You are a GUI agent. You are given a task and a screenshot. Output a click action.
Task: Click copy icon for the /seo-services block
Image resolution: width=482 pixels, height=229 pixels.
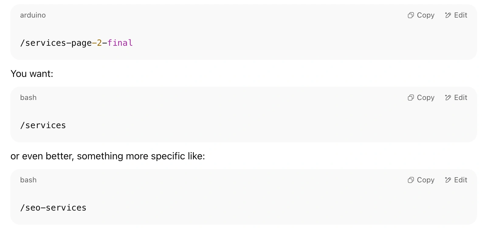(411, 180)
